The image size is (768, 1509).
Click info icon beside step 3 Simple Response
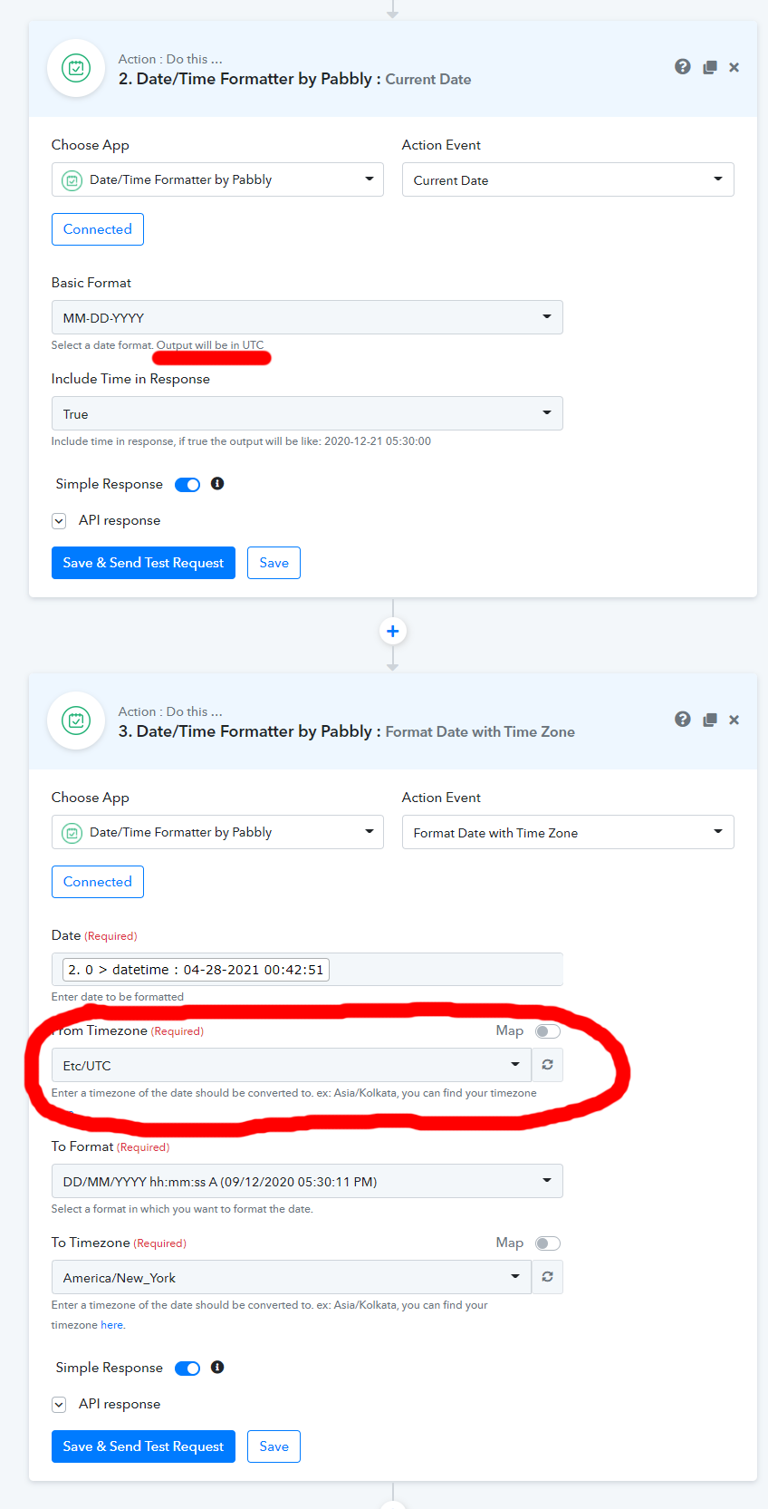pyautogui.click(x=217, y=1367)
